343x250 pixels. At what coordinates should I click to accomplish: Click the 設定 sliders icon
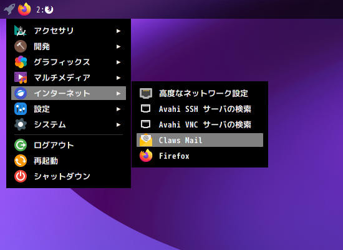click(x=21, y=109)
